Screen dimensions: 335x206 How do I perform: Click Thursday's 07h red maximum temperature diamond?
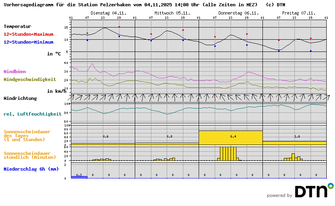[215, 37]
